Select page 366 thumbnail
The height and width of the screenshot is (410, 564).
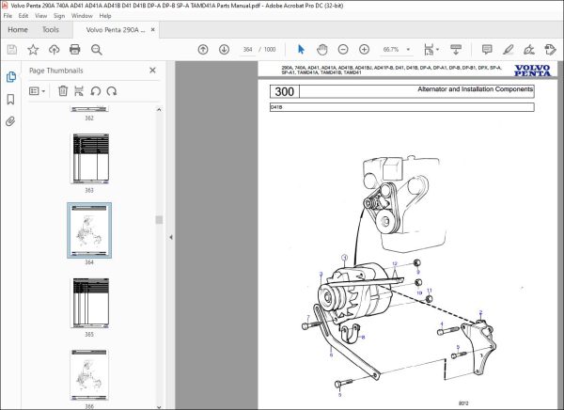click(89, 374)
